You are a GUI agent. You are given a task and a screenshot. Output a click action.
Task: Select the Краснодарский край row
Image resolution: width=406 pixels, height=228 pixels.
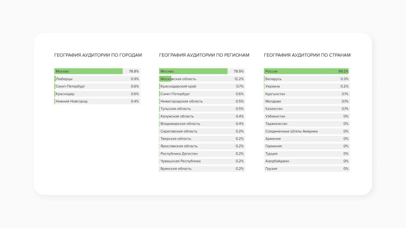click(x=202, y=86)
